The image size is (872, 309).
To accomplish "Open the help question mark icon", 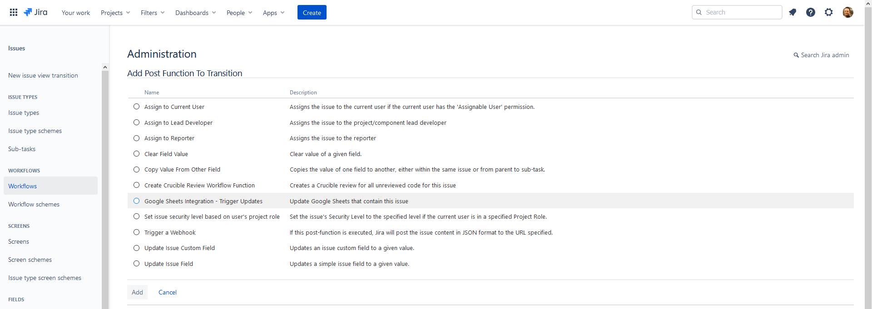I will pos(811,12).
